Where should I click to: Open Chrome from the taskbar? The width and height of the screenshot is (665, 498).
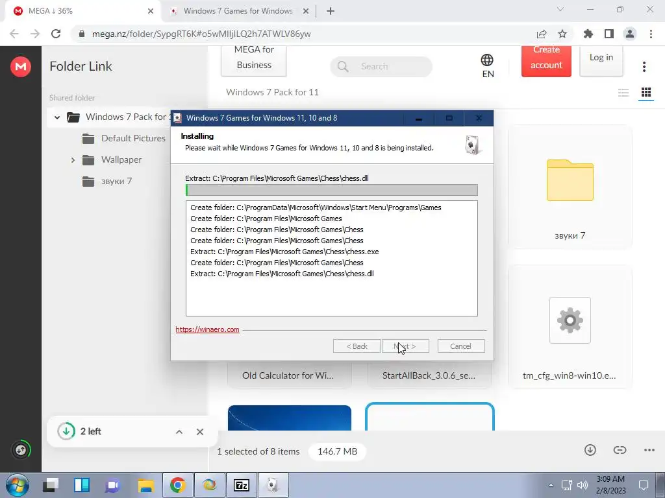tap(178, 485)
